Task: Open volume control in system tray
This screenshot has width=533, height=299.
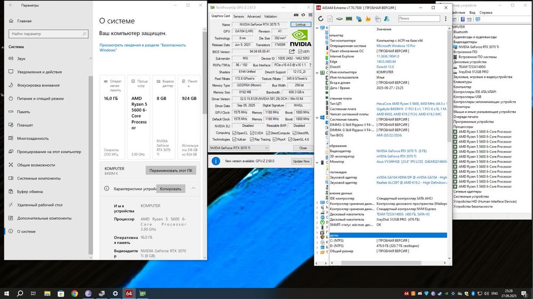Action: pyautogui.click(x=486, y=294)
